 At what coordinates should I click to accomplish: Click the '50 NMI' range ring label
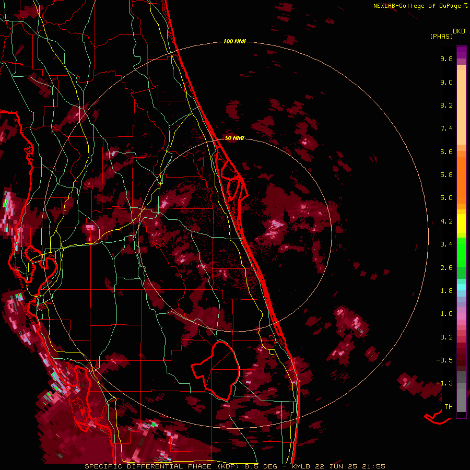[234, 138]
